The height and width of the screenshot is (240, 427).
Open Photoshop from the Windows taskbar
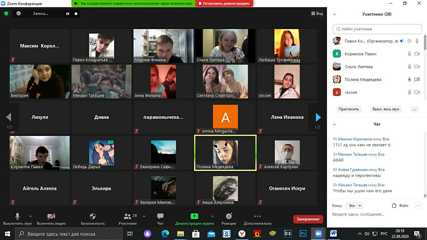click(x=303, y=234)
